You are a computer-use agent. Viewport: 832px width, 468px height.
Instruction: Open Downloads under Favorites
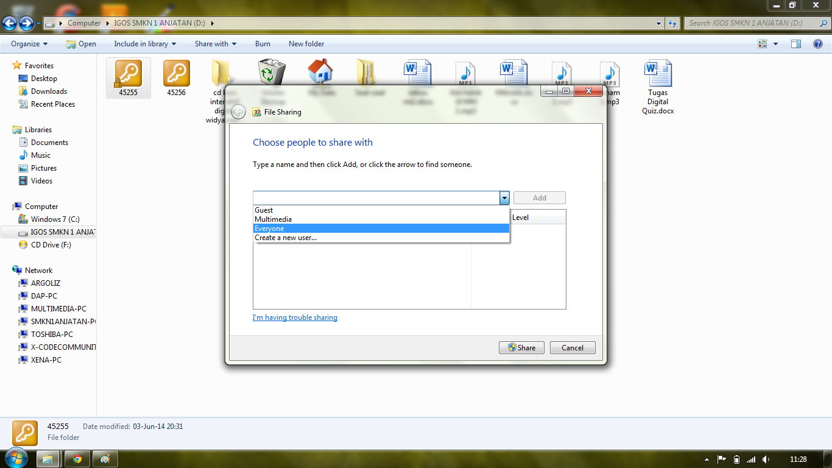[49, 91]
